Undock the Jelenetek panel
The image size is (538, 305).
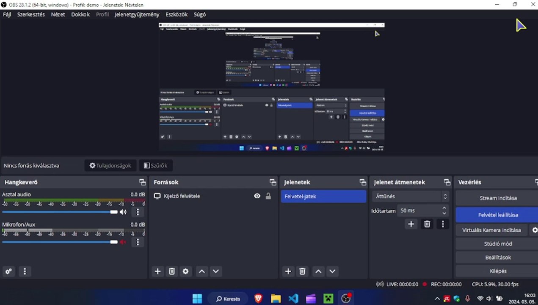pyautogui.click(x=363, y=182)
